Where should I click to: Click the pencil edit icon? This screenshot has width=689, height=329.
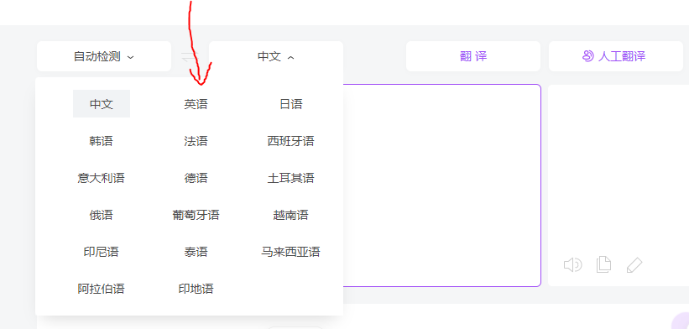pos(634,265)
